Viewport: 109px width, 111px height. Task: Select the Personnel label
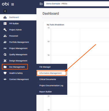[x=14, y=36]
